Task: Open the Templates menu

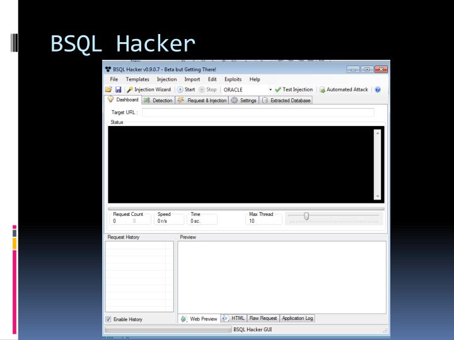Action: (x=137, y=79)
